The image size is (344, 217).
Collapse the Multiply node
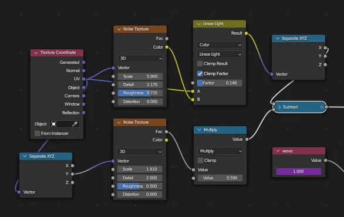(x=199, y=130)
